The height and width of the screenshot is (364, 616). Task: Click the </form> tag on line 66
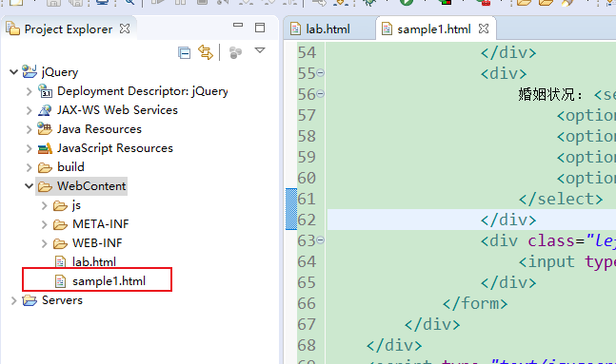tap(475, 303)
